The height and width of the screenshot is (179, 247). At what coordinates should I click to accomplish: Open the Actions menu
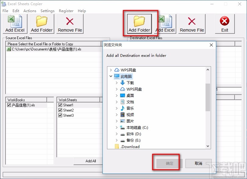pos(30,11)
